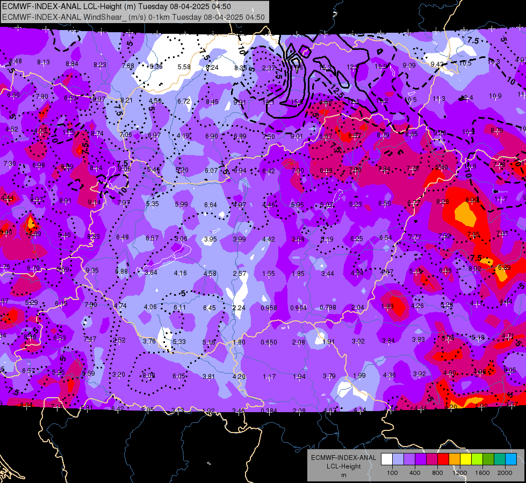Click the wind shear value 2.52
This screenshot has height=483, width=526.
(119, 340)
